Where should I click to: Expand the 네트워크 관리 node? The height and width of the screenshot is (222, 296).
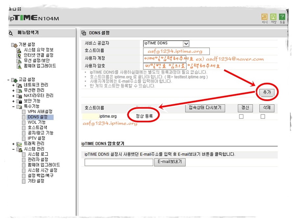(13, 85)
